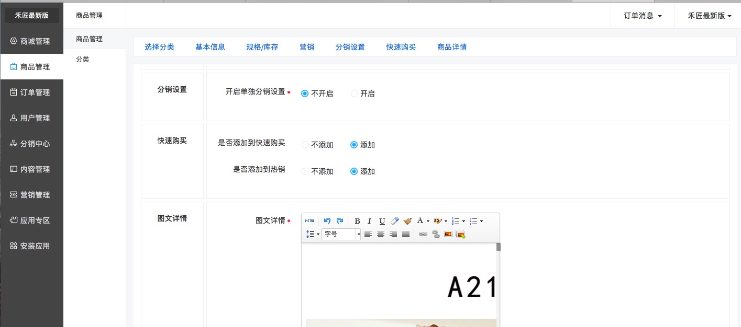
Task: Select 不添加 for 快速购买
Action: pyautogui.click(x=305, y=145)
